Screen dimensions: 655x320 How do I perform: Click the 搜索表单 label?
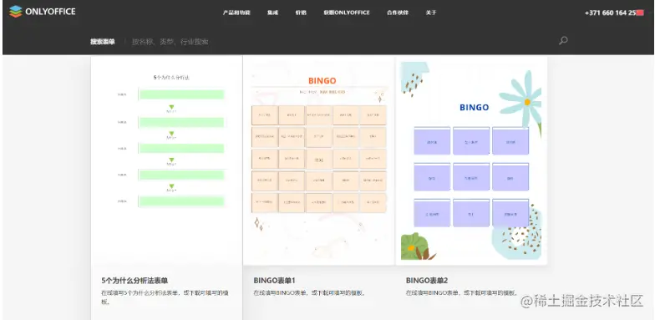(x=102, y=42)
